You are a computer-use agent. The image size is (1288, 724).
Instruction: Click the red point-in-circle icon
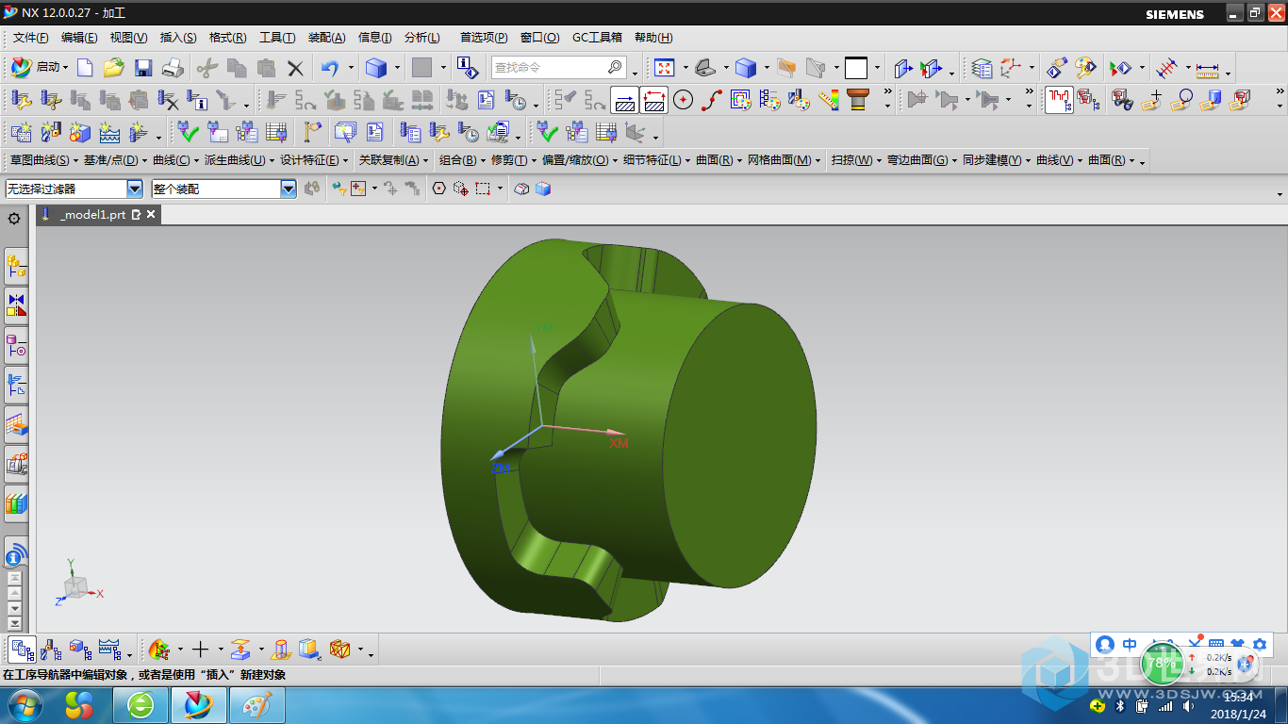click(x=684, y=99)
